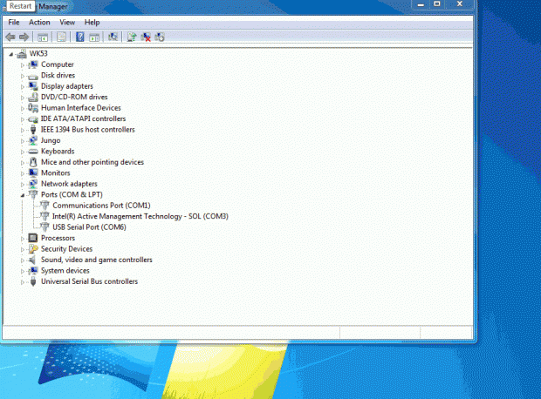
Task: Select USB Serial Port (COM6) label
Action: (89, 227)
